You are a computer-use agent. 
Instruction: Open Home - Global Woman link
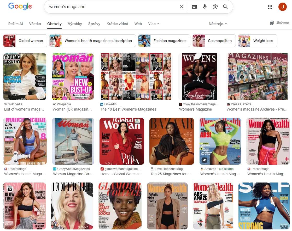pos(121,174)
